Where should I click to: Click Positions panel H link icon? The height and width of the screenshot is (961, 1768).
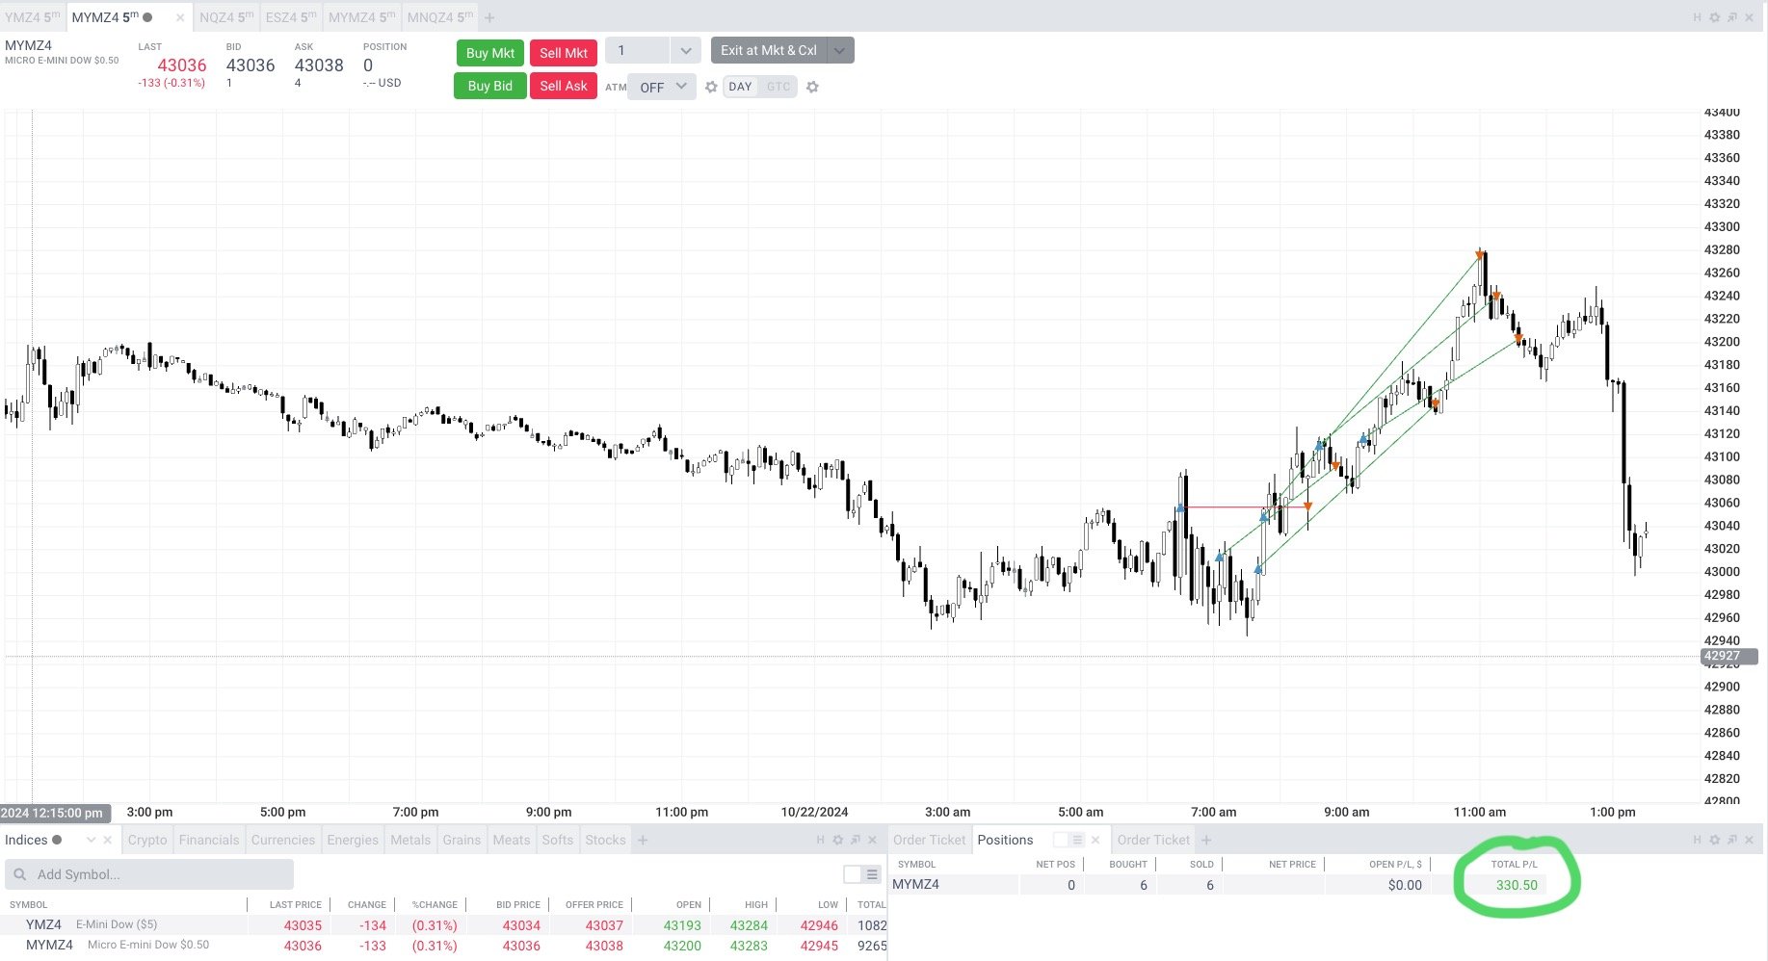[x=1697, y=840]
